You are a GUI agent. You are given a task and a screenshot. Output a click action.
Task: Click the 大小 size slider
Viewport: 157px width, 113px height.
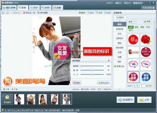tap(92, 74)
